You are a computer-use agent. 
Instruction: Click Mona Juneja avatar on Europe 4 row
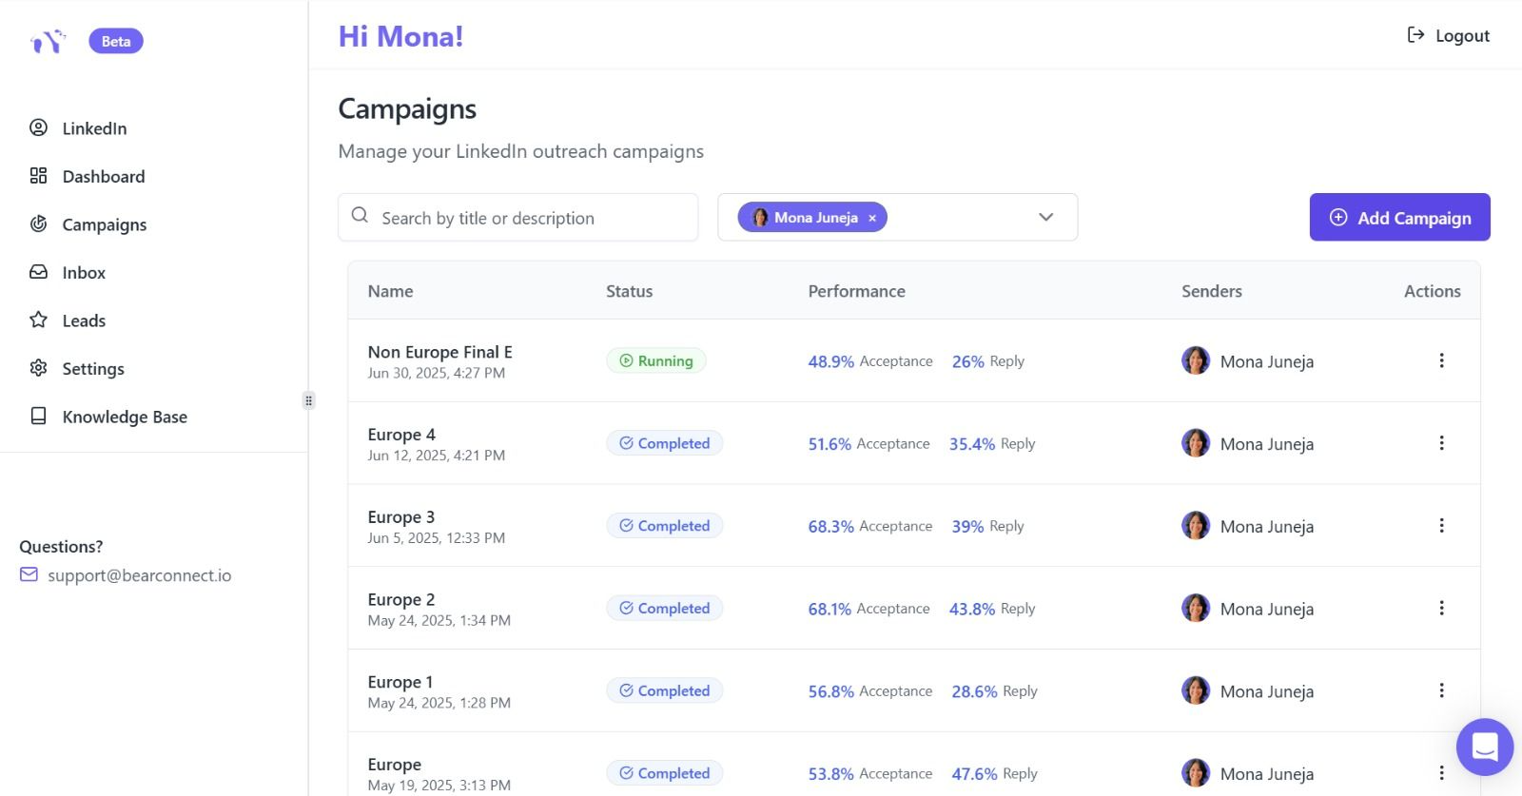pyautogui.click(x=1196, y=443)
